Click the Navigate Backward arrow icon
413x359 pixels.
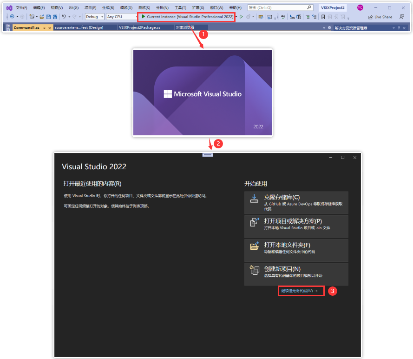pos(12,17)
